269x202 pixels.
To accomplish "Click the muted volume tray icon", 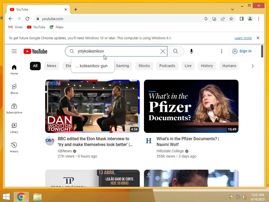I will point(244,197).
